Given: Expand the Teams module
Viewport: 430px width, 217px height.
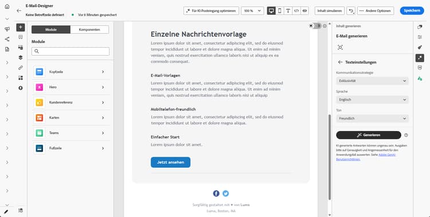Looking at the screenshot, I should tap(72, 133).
